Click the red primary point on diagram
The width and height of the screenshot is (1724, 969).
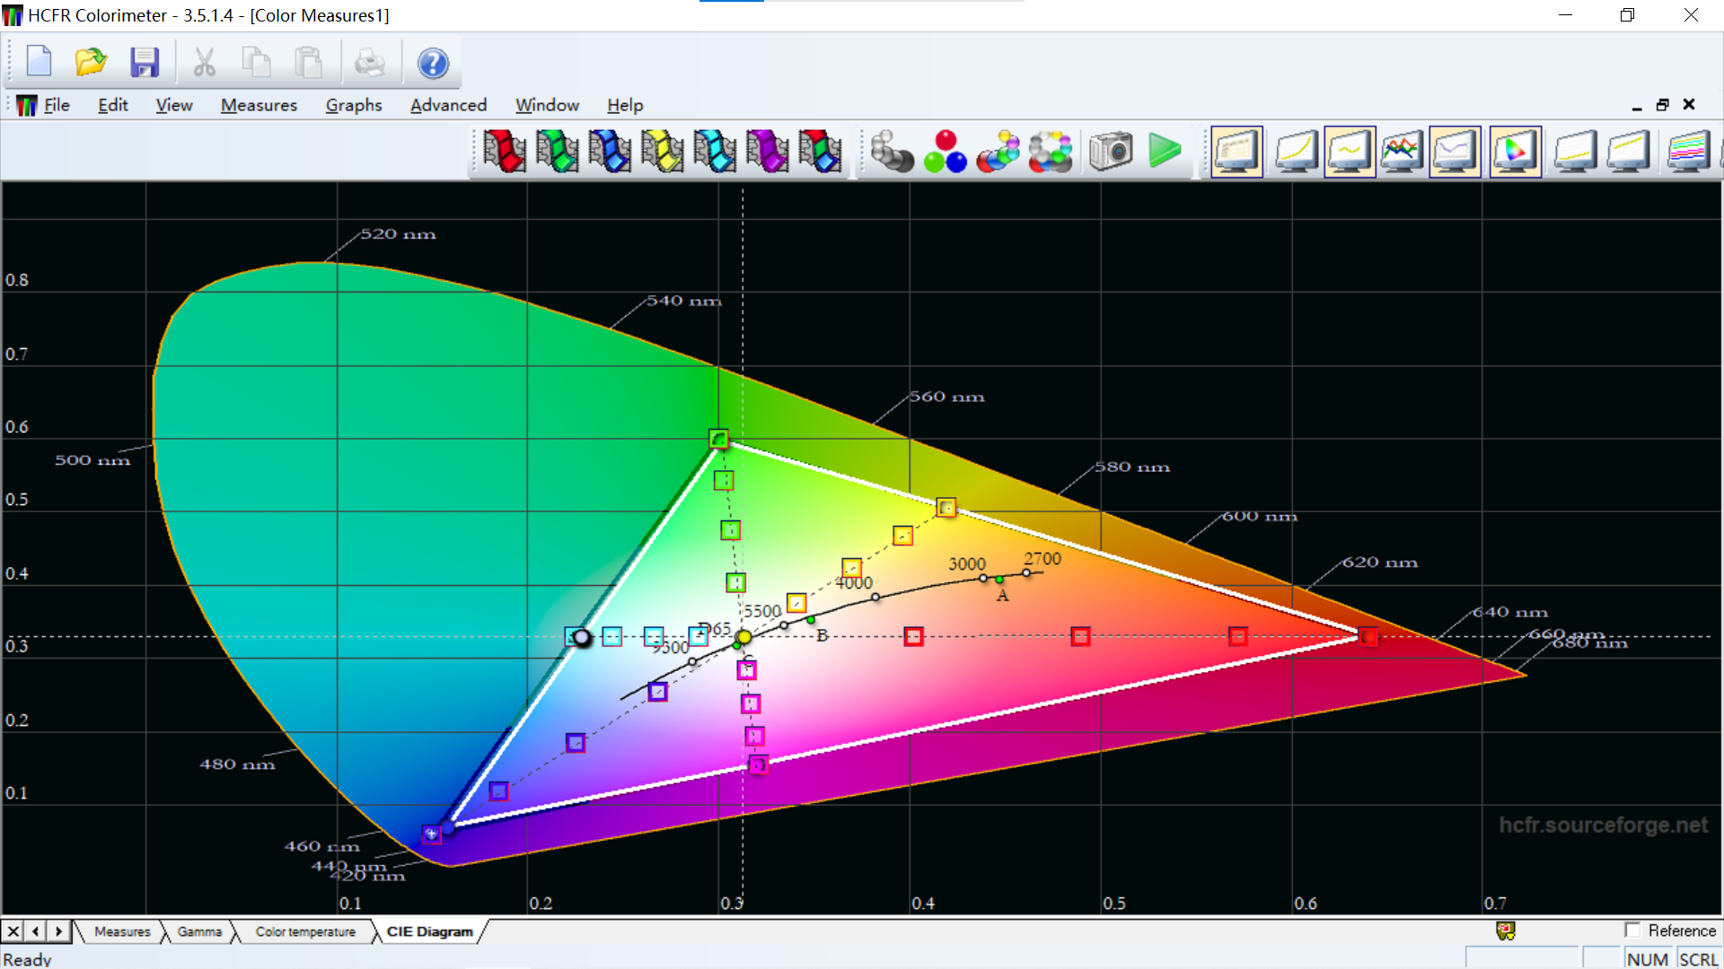(1368, 636)
